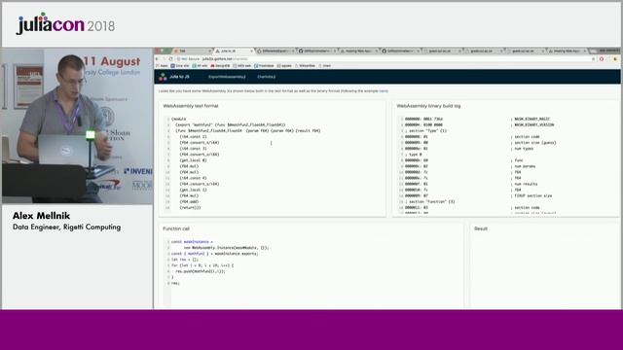Click the 'Result' panel heading
Viewport: 623px width, 350px height.
(x=481, y=228)
